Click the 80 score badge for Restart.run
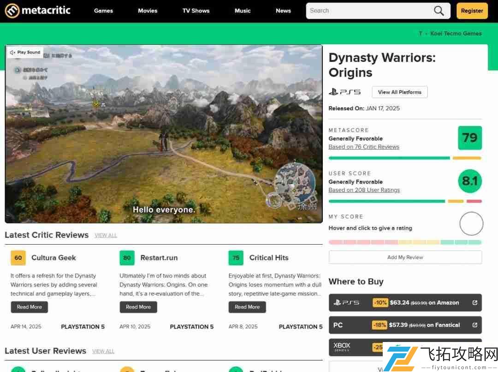This screenshot has width=498, height=372. click(127, 258)
